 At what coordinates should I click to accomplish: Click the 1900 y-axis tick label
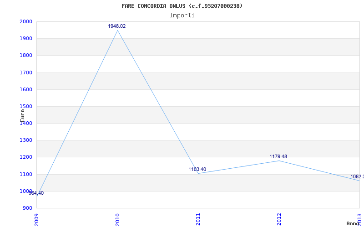pos(26,39)
